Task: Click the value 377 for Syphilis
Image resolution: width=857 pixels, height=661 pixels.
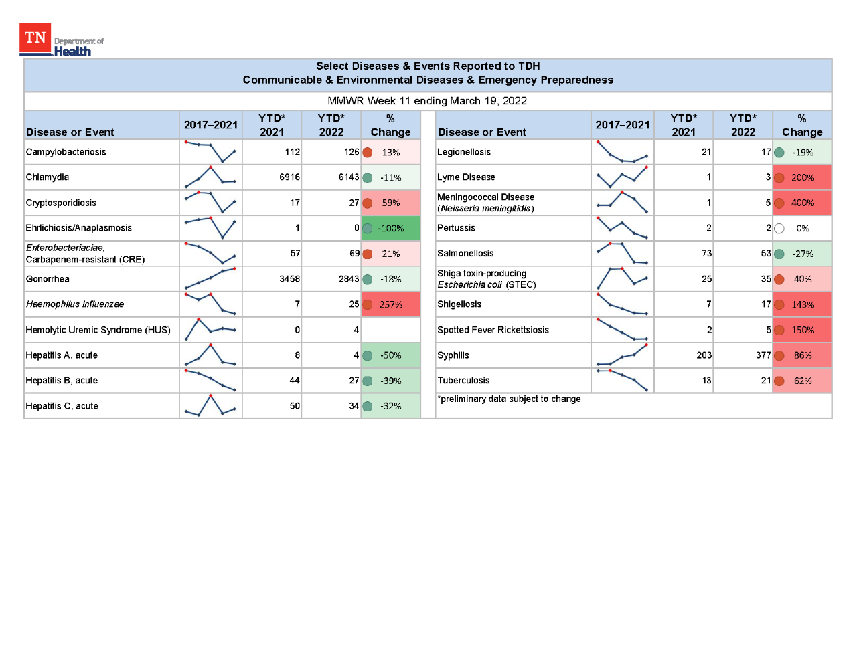Action: click(x=763, y=355)
